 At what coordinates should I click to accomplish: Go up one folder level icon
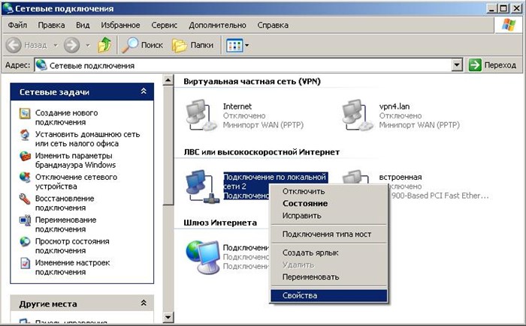pyautogui.click(x=104, y=45)
